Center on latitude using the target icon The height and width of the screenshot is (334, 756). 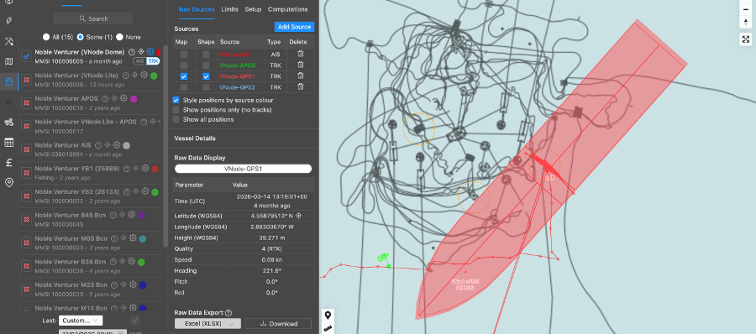298,216
